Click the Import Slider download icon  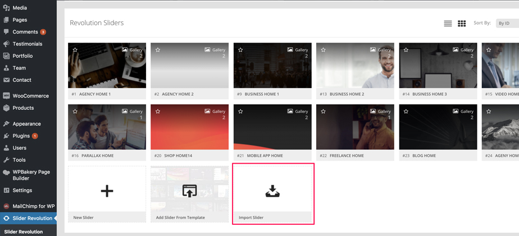[272, 191]
